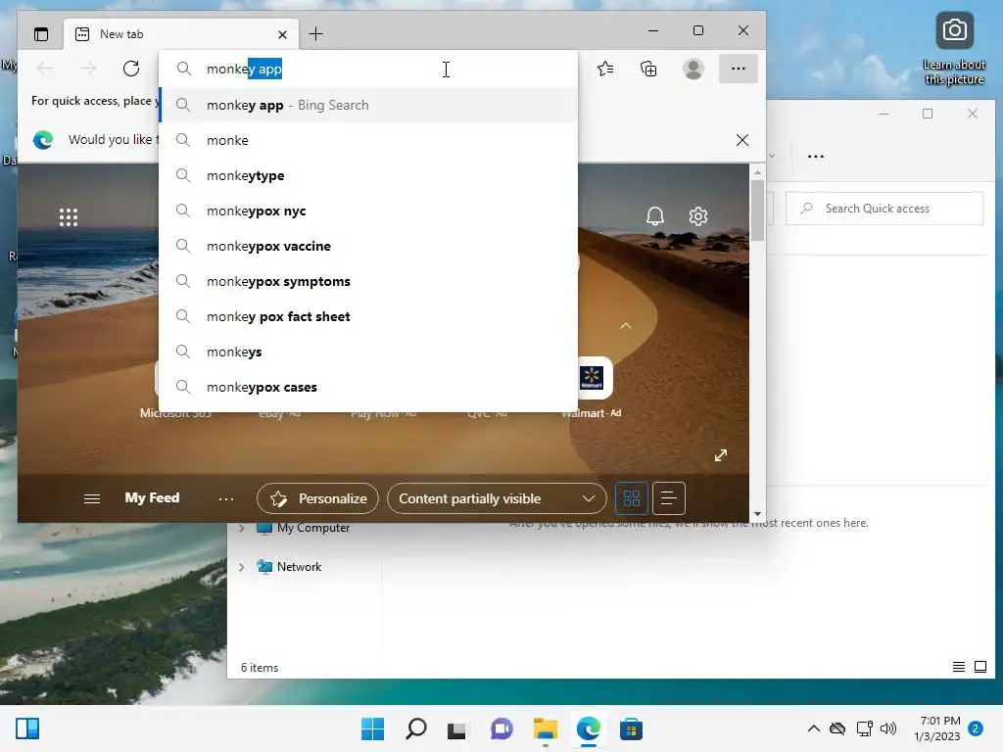Open Widgets panel from taskbar

tap(27, 728)
